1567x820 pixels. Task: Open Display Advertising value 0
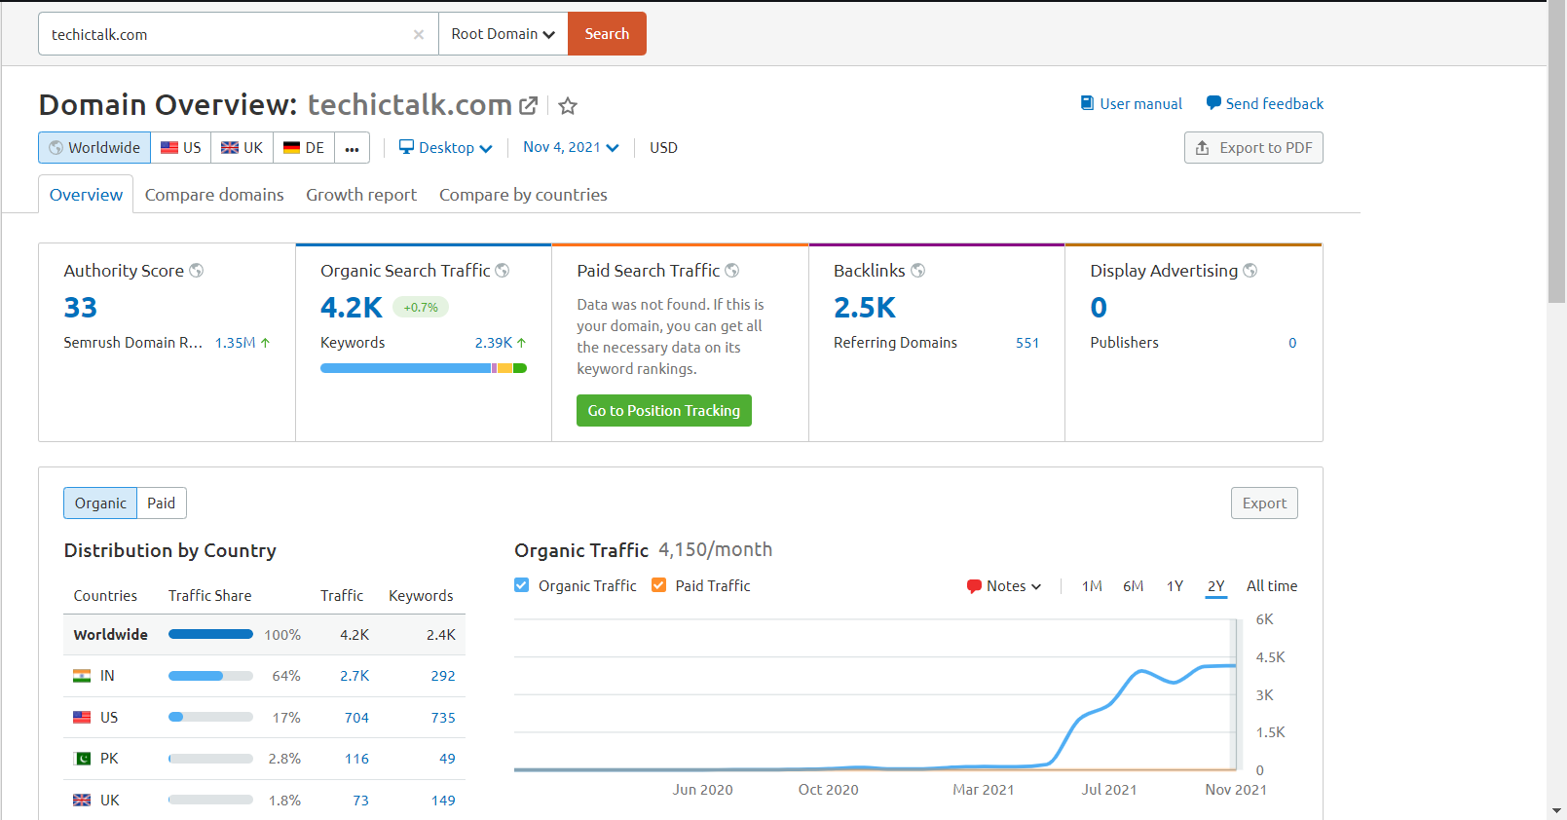click(1099, 308)
